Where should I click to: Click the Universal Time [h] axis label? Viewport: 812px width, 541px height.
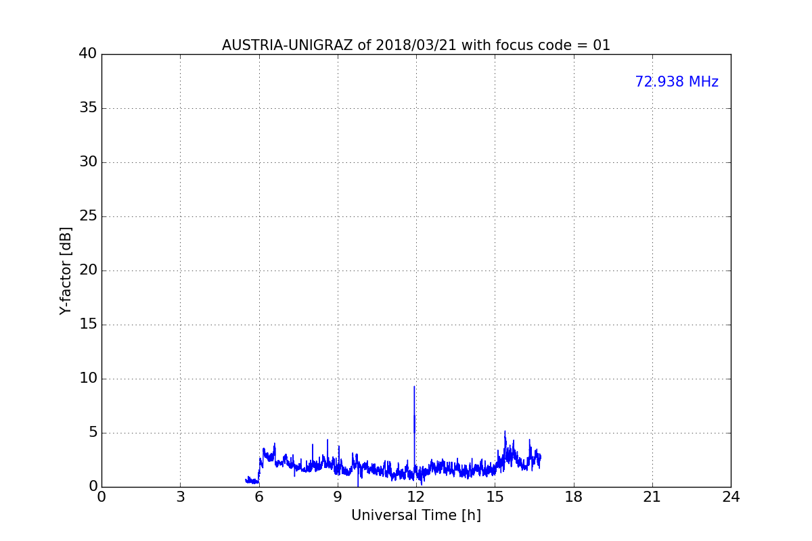(416, 515)
